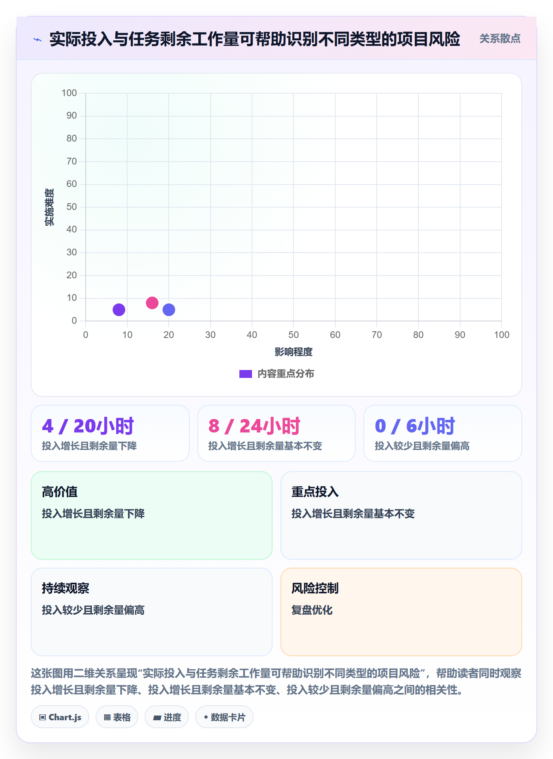
Task: Click the 进度 chip's bar icon
Action: [x=157, y=717]
